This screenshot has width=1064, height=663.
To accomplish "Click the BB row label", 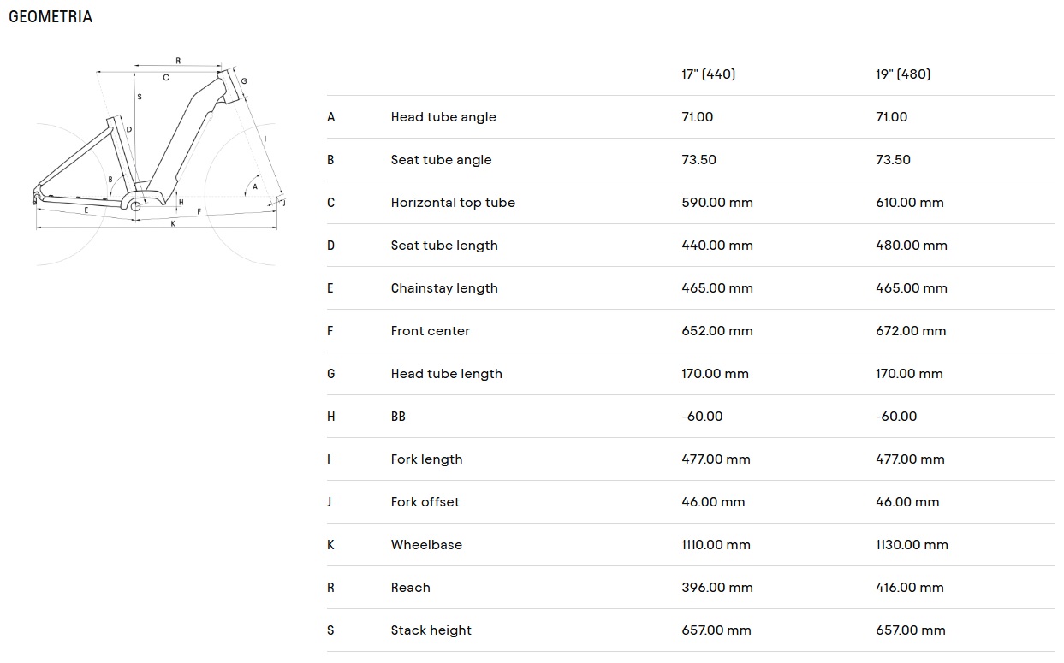I will click(x=398, y=417).
